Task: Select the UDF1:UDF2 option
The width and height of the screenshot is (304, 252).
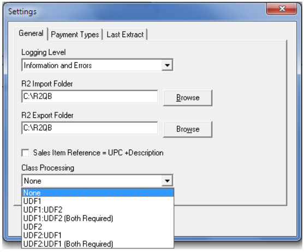Action: [98, 210]
